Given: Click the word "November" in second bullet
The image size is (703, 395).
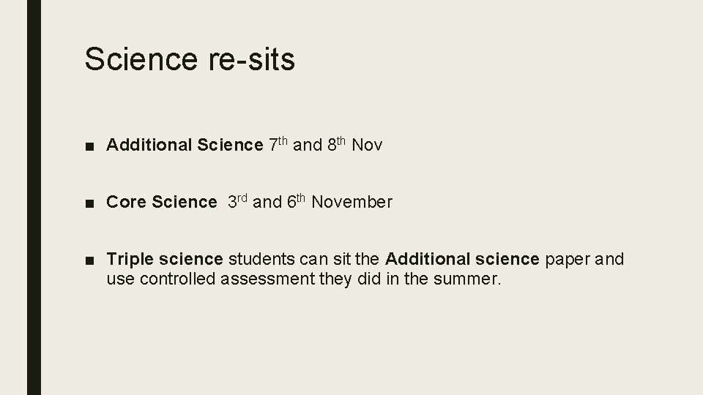Looking at the screenshot, I should [x=351, y=202].
